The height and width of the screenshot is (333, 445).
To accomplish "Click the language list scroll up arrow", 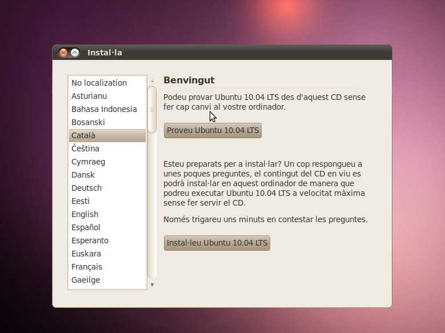I will 152,81.
